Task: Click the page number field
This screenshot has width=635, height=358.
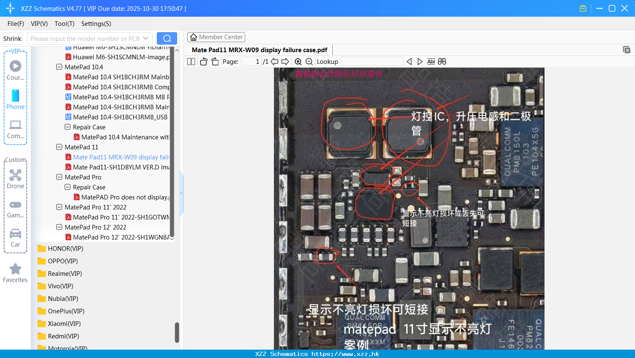Action: (251, 61)
